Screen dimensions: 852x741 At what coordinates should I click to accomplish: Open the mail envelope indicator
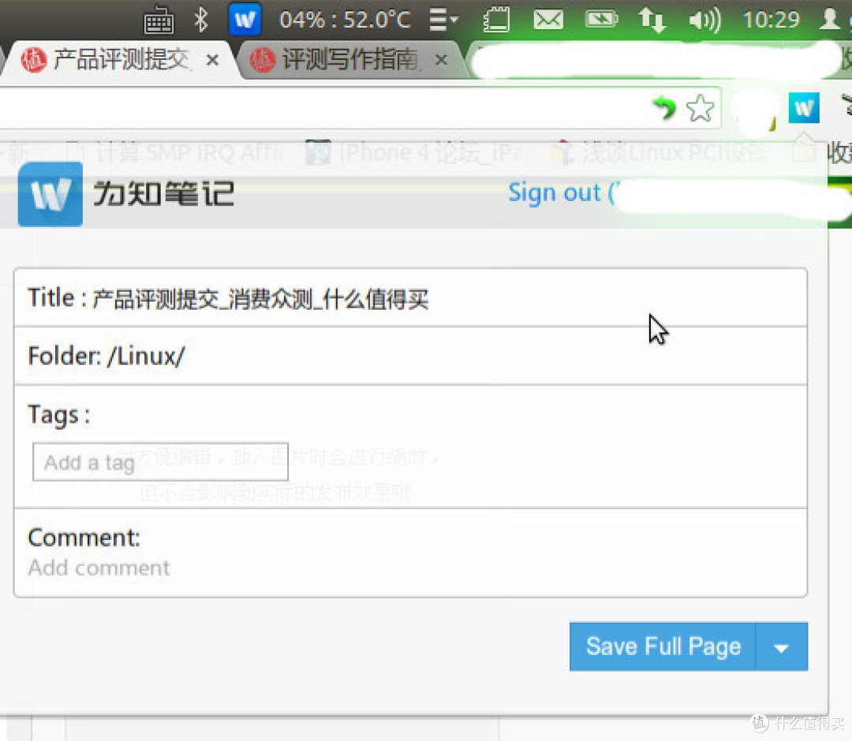click(x=548, y=20)
